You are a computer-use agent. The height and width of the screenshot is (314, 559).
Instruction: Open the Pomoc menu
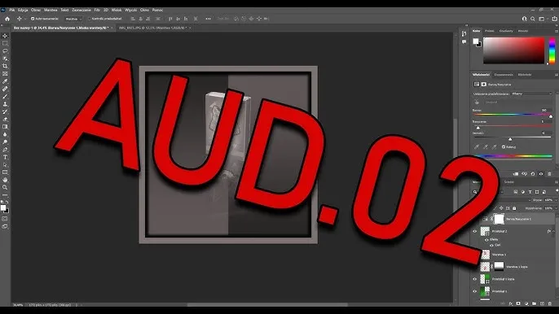tap(157, 10)
